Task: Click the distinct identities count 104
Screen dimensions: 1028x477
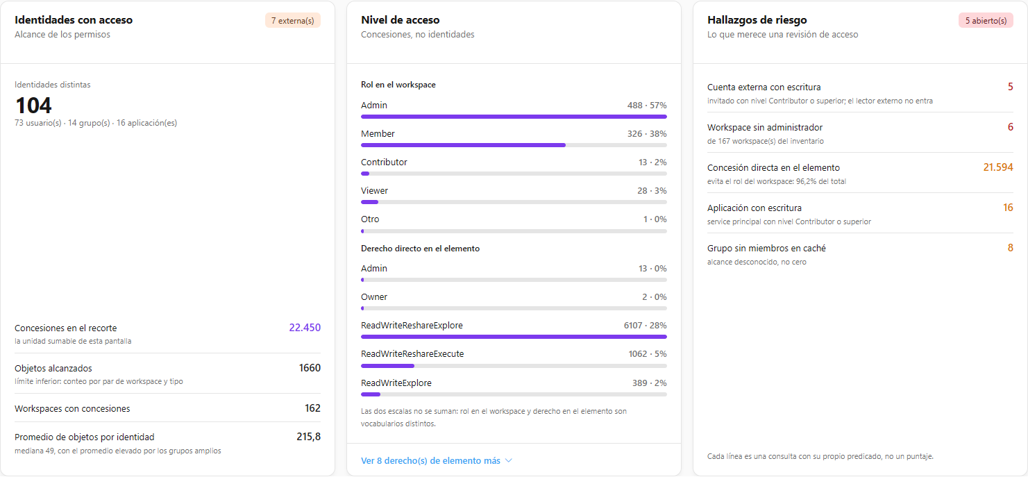Action: click(x=33, y=106)
